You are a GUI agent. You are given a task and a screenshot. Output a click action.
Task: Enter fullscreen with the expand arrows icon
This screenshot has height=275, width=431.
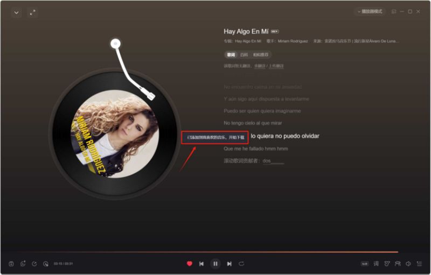click(32, 12)
